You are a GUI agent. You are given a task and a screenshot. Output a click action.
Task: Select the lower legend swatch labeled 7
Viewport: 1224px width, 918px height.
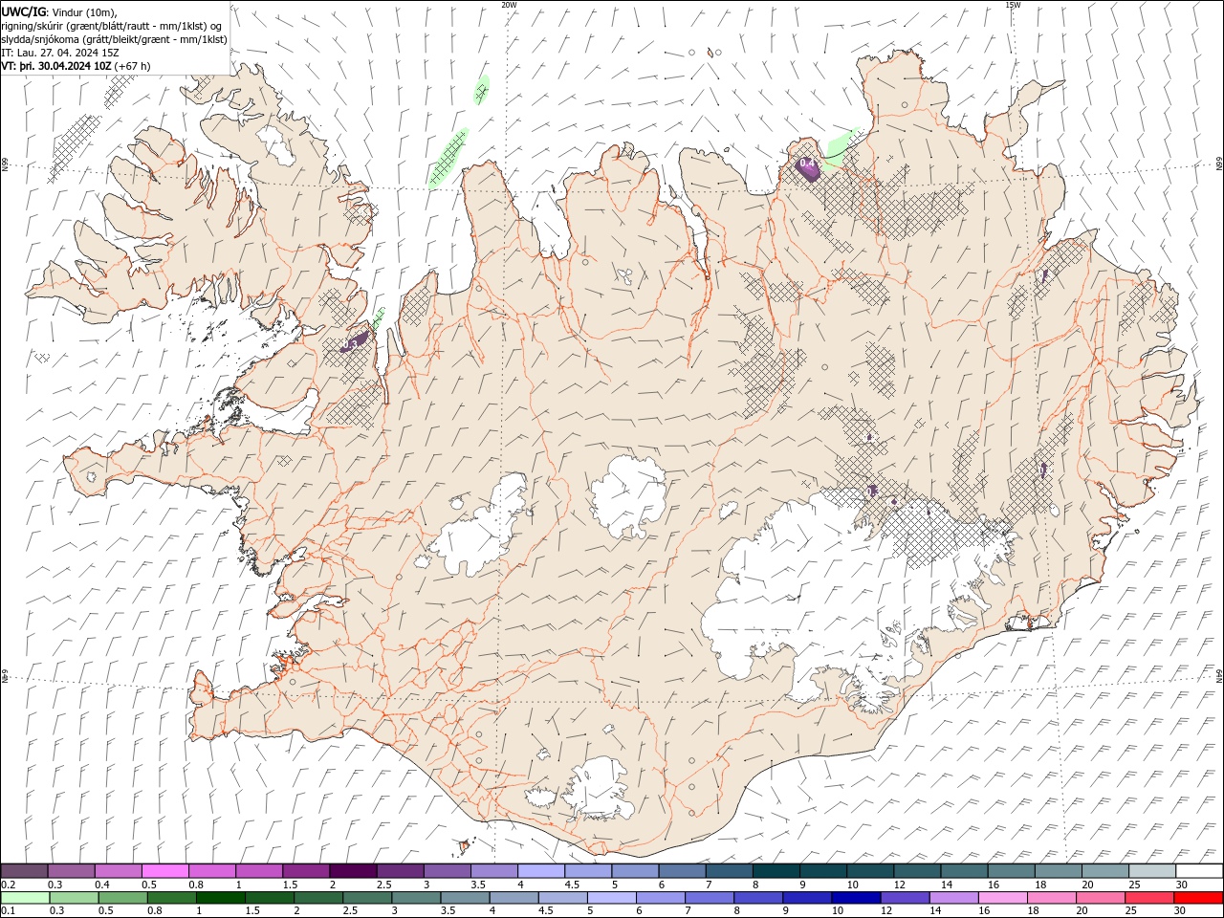coord(709,898)
